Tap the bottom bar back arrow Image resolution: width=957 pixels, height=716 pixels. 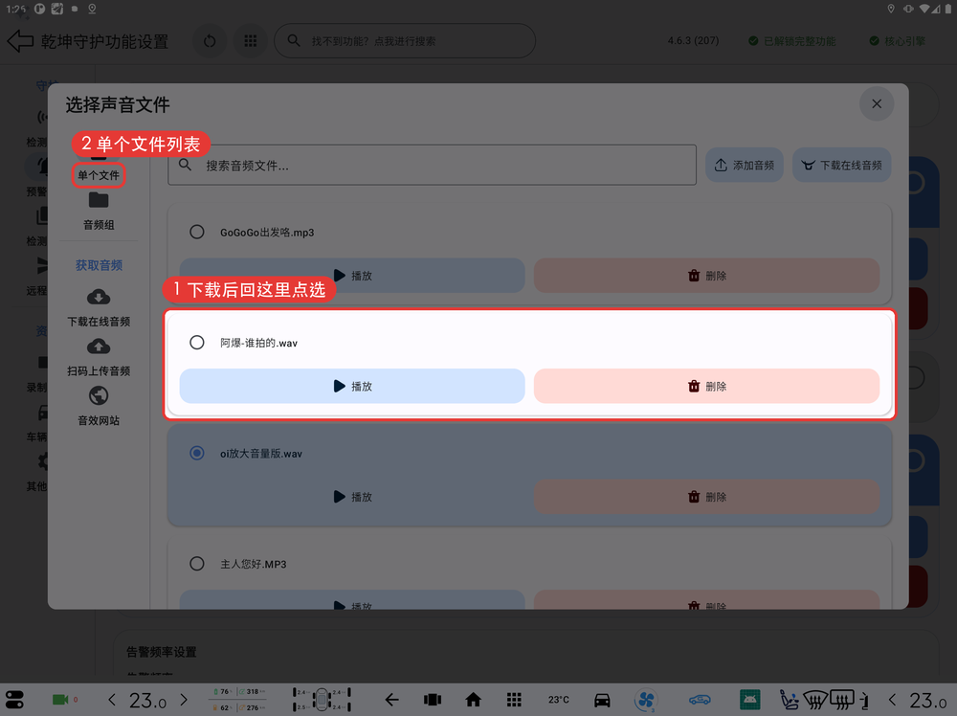coord(391,700)
